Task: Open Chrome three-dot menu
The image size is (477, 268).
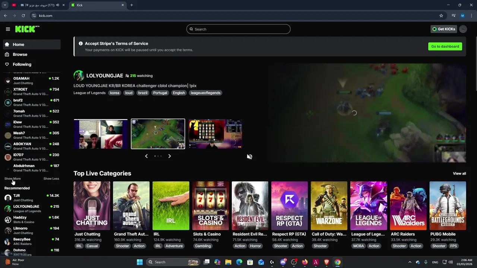Action: (x=471, y=16)
